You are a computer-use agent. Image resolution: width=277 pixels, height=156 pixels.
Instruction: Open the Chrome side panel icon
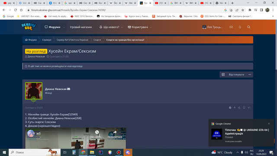pyautogui.click(x=261, y=10)
